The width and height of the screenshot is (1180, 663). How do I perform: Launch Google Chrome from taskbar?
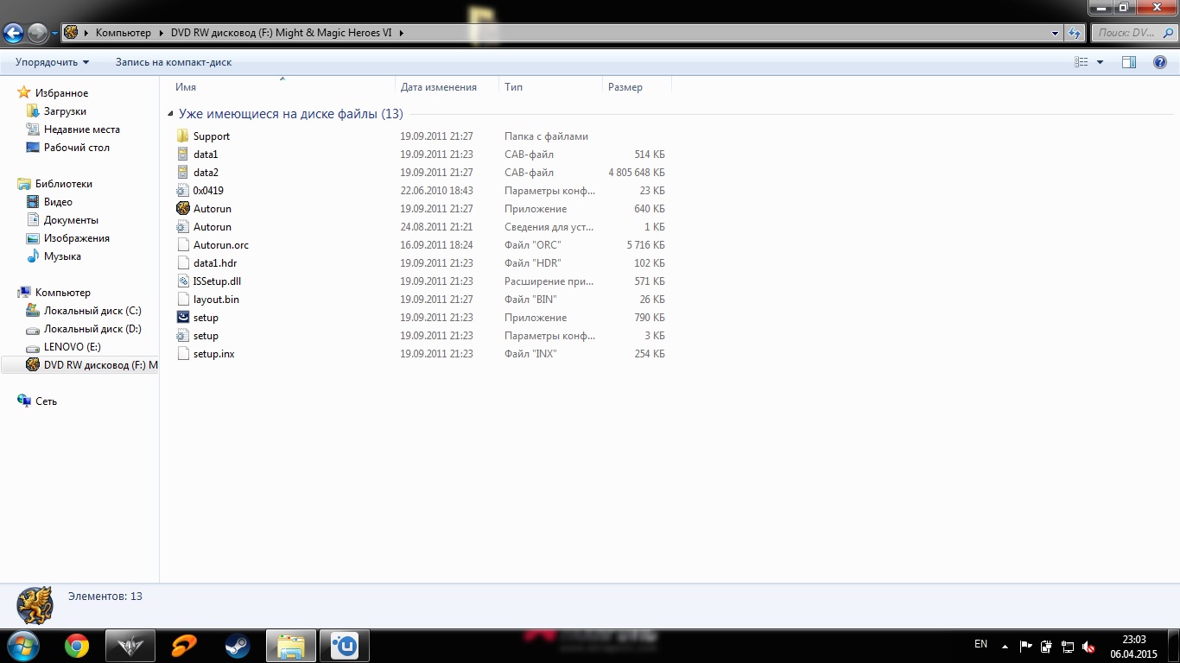(77, 645)
